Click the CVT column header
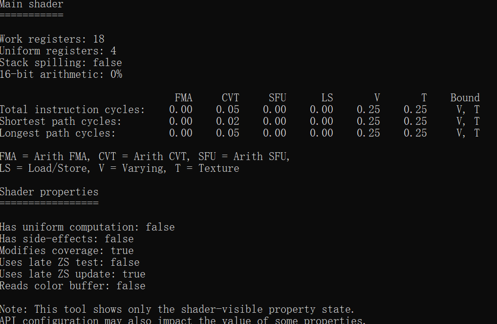Viewport: 497px width, 324px height. click(230, 98)
